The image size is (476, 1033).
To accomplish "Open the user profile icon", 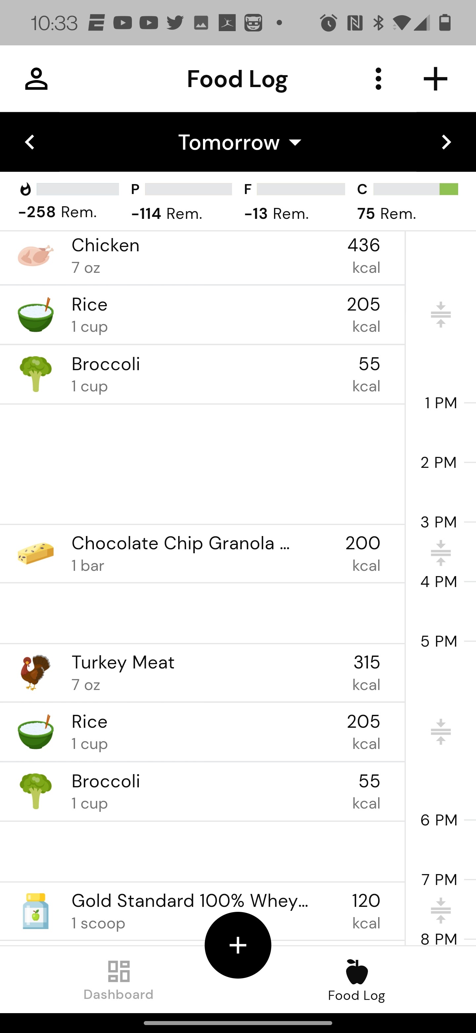I will (x=36, y=79).
